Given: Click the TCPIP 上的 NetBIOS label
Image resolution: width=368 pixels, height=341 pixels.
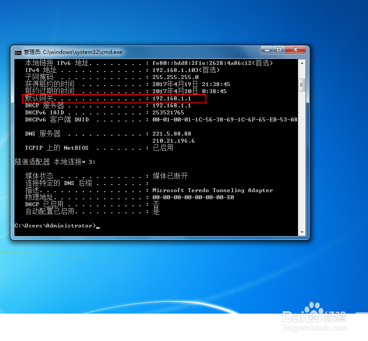Looking at the screenshot, I should click(x=57, y=148).
